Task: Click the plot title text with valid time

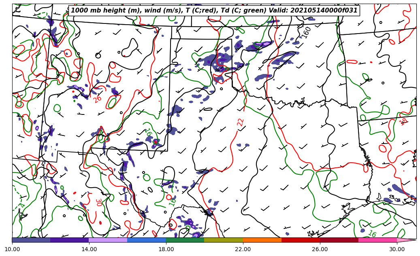Action: pos(214,11)
